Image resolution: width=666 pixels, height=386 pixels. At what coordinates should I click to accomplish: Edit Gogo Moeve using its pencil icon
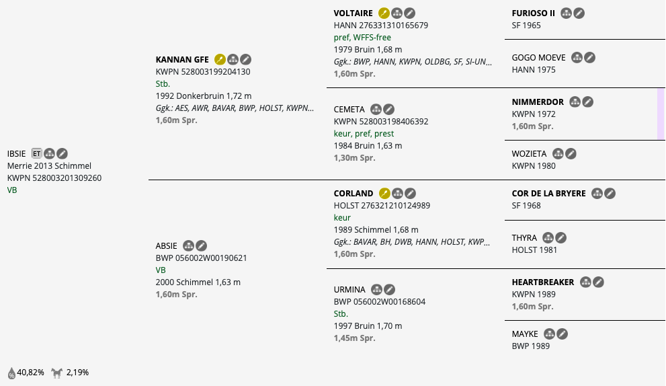(589, 58)
